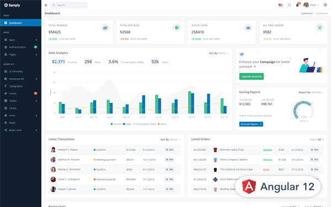Click the Dashboard breadcrumb link
Image resolution: width=331 pixels, height=207 pixels.
[307, 13]
